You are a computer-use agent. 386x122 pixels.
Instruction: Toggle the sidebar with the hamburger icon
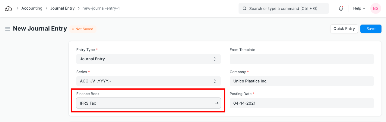[8, 29]
